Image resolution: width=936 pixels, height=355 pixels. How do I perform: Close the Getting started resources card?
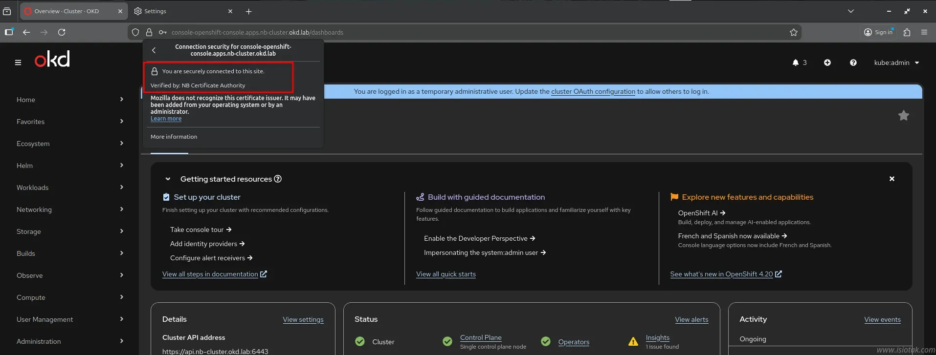[x=891, y=179]
